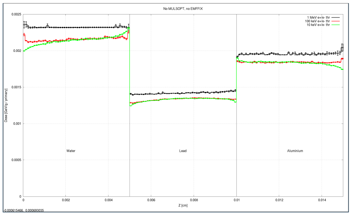
Task: Click the y-axis tick label 0.0025
Action: [17, 14]
